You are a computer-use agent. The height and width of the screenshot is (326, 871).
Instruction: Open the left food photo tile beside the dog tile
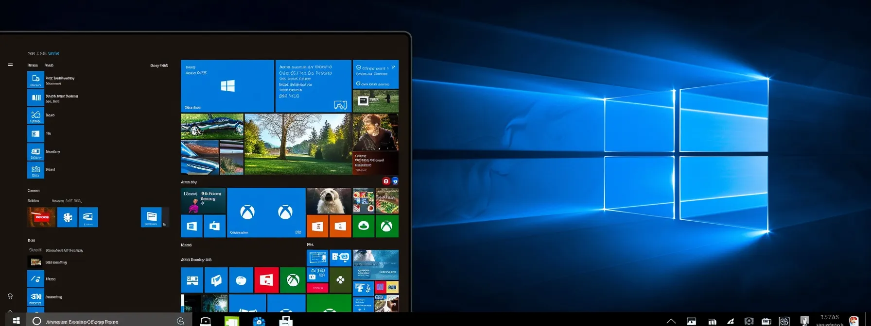point(364,201)
